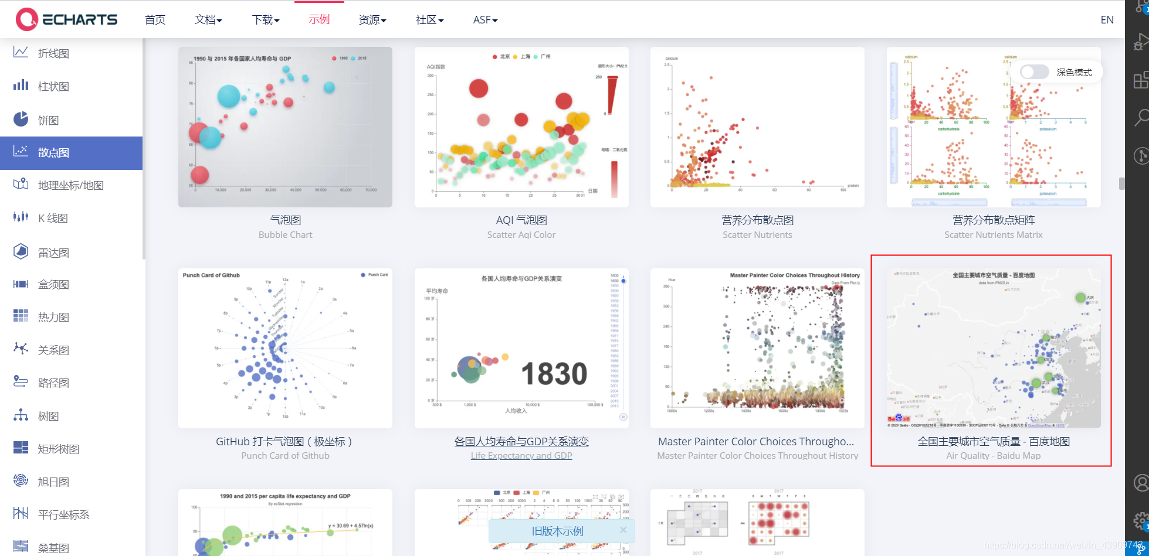Select the treemap icon 矩形树图
Viewport: 1149px width, 556px height.
coord(21,448)
